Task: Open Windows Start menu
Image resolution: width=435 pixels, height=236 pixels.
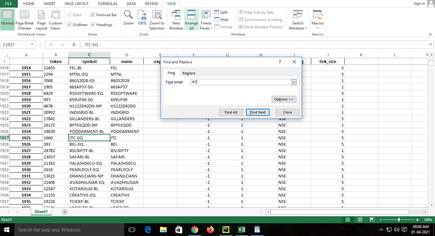Action: [6, 230]
